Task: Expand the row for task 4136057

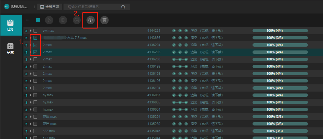Action: pyautogui.click(x=31, y=95)
